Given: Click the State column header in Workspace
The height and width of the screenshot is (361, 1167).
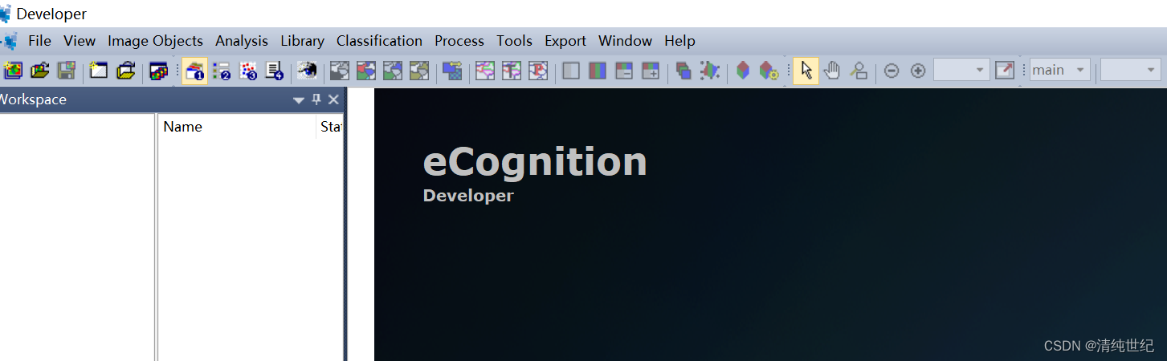Looking at the screenshot, I should point(331,127).
